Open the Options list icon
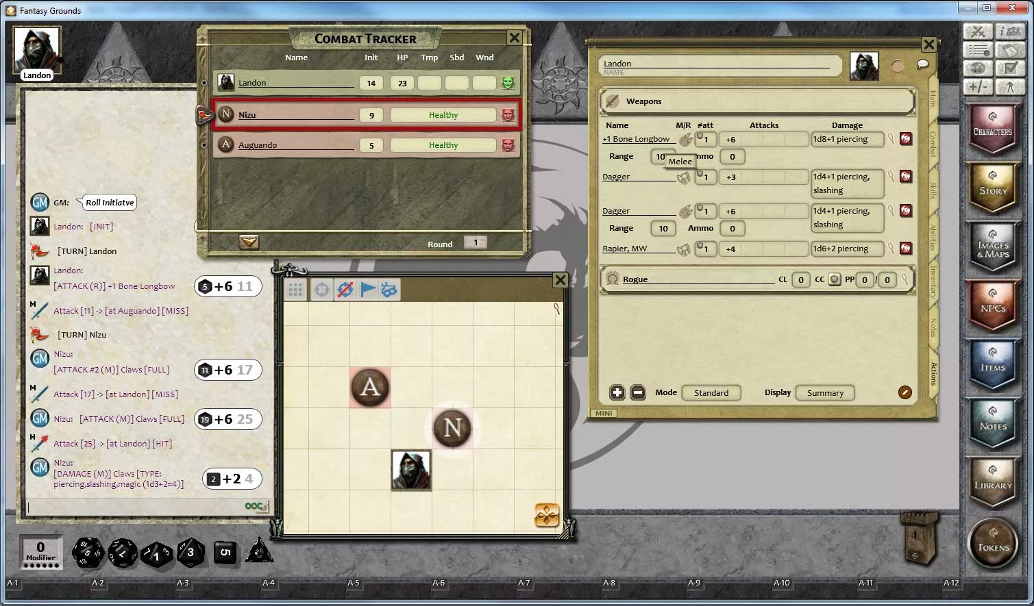The width and height of the screenshot is (1034, 606). pos(978,50)
